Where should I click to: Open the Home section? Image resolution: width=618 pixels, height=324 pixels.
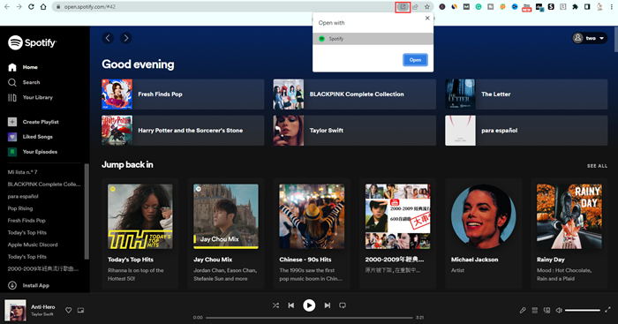tap(23, 67)
